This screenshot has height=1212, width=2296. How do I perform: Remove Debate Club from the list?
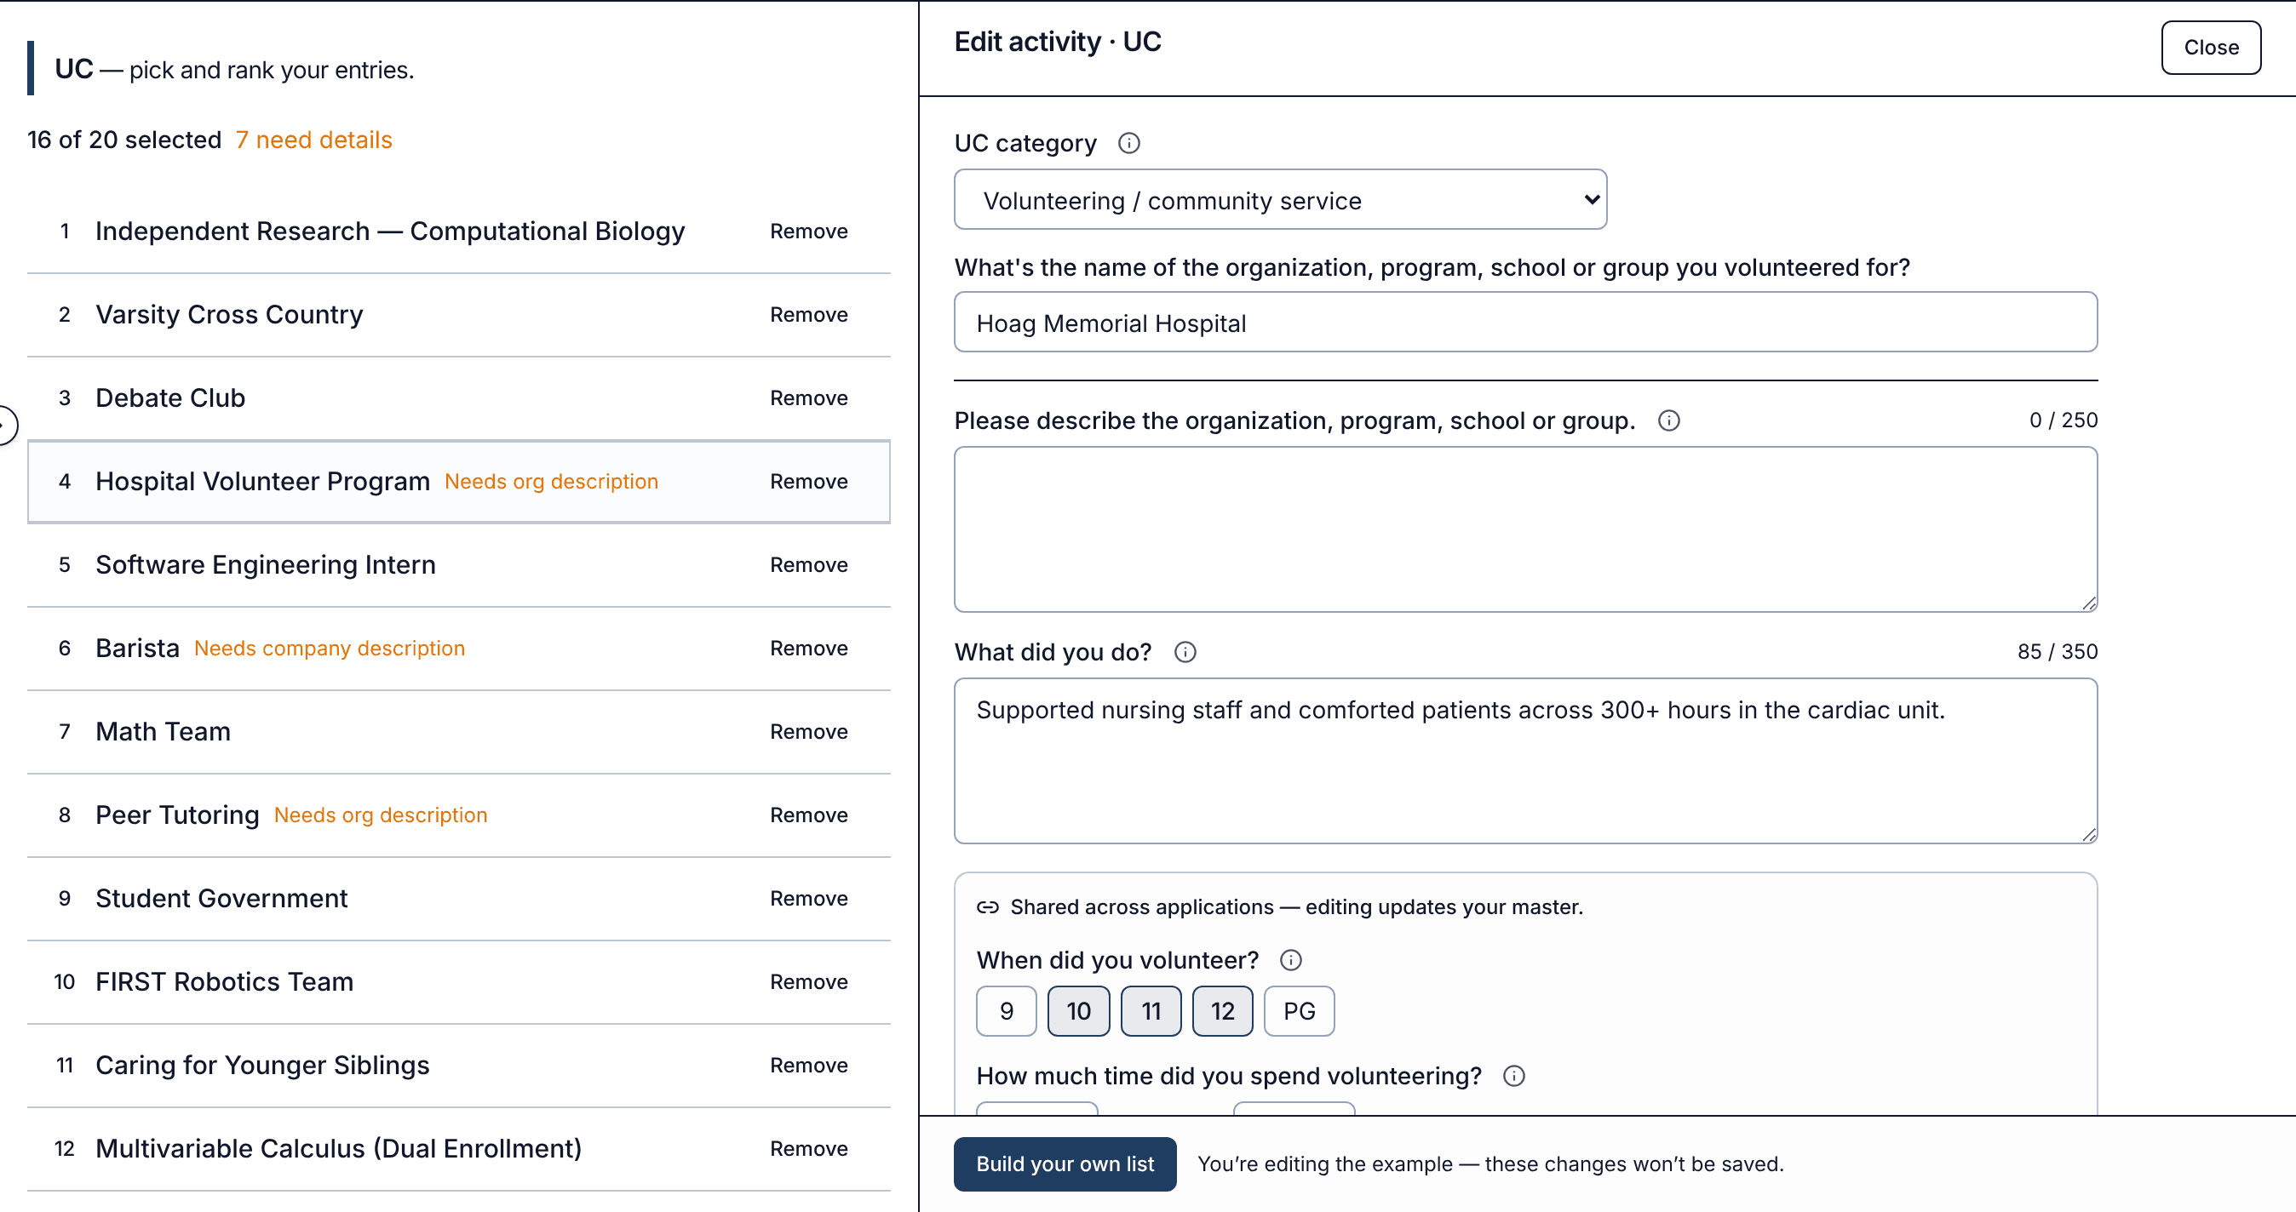[x=808, y=398]
